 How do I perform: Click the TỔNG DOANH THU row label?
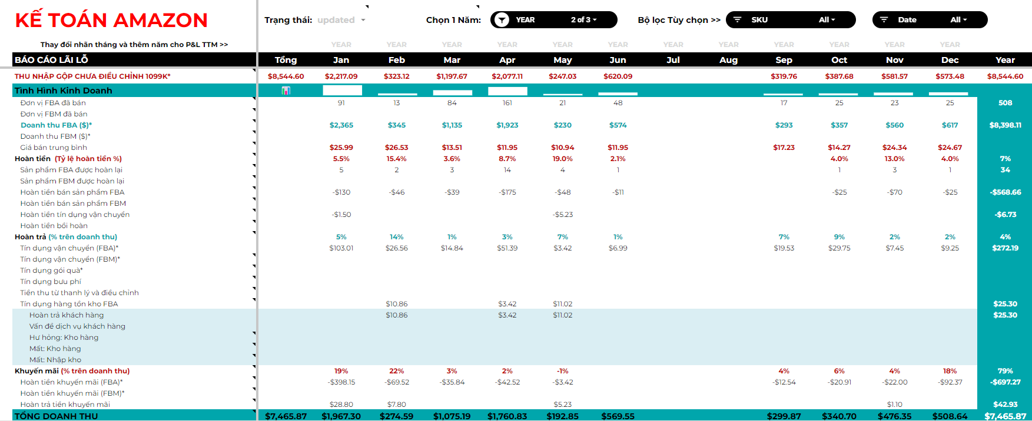click(x=57, y=416)
